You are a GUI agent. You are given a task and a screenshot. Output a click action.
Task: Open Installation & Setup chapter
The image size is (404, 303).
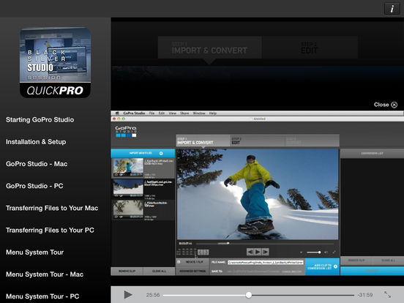(36, 142)
